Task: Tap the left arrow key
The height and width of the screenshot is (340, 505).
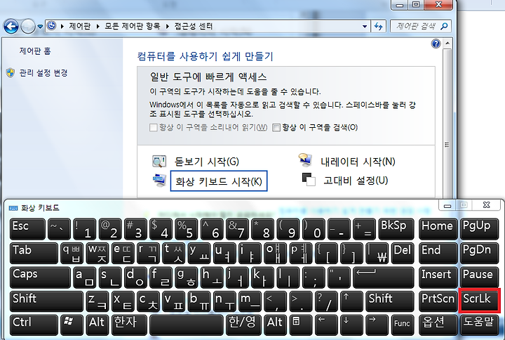Action: (x=327, y=325)
